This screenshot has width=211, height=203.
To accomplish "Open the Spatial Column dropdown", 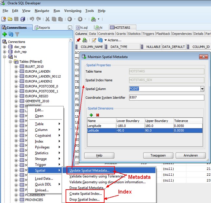I will [202, 89].
